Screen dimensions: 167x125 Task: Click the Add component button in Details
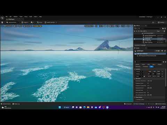(x=158, y=51)
